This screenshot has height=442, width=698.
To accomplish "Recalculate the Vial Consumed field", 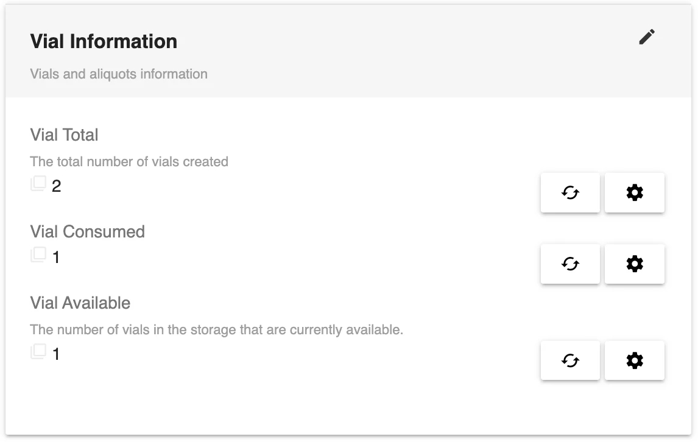I will 570,264.
